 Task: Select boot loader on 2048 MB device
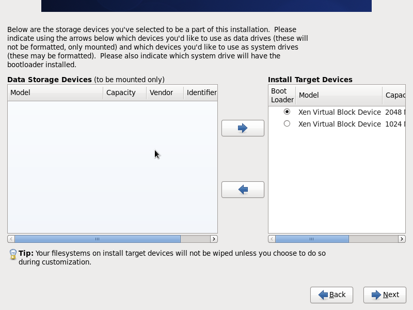[287, 112]
